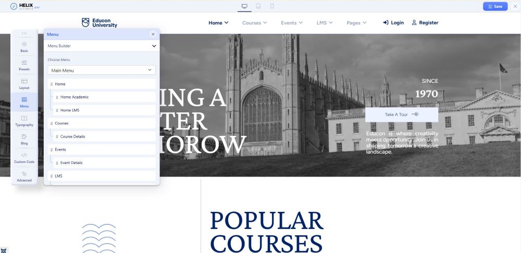Select the Event Details menu item
Image resolution: width=521 pixels, height=253 pixels.
[x=104, y=163]
